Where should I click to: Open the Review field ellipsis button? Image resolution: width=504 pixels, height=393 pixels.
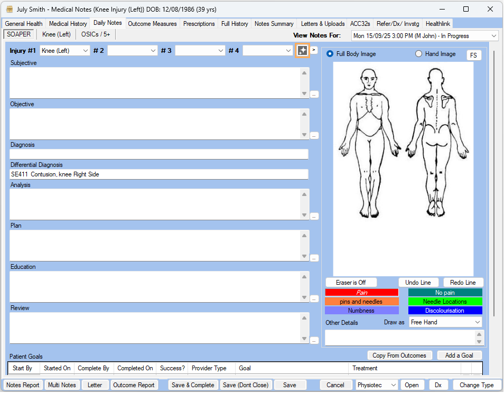click(x=314, y=340)
